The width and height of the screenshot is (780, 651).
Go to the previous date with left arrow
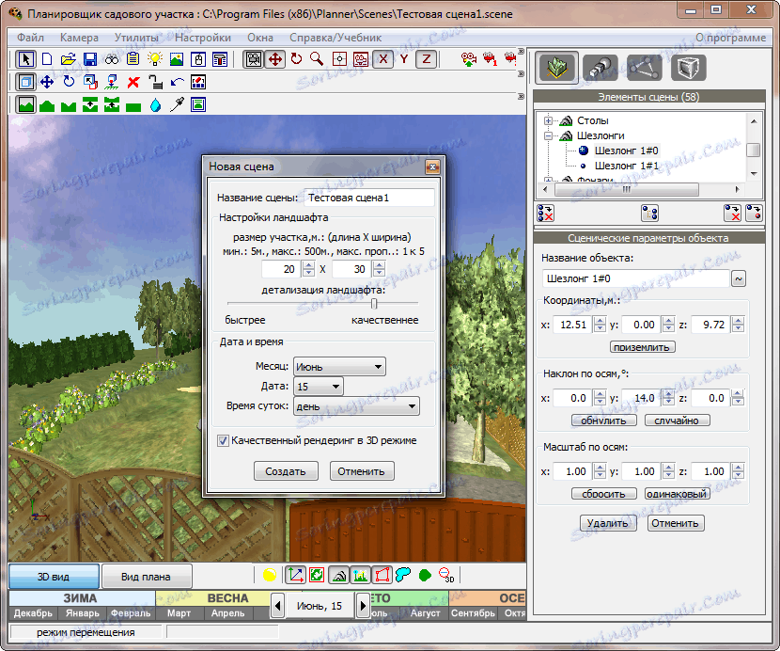(x=278, y=606)
